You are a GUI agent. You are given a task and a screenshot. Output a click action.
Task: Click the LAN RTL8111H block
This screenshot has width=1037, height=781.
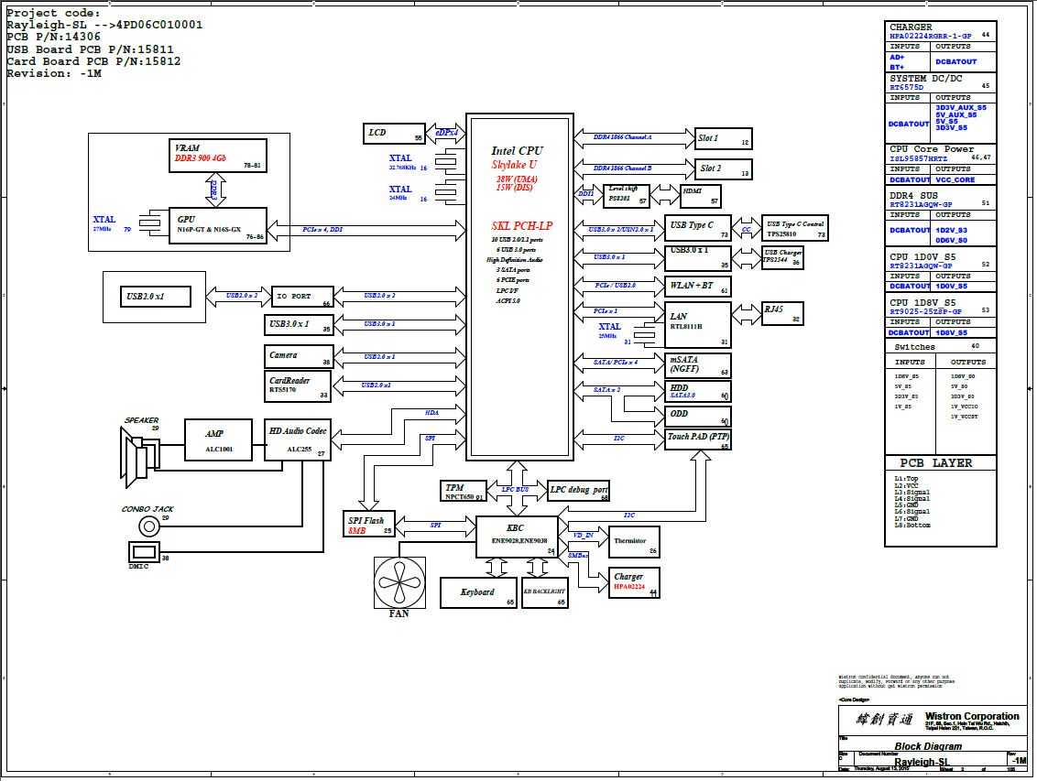698,324
